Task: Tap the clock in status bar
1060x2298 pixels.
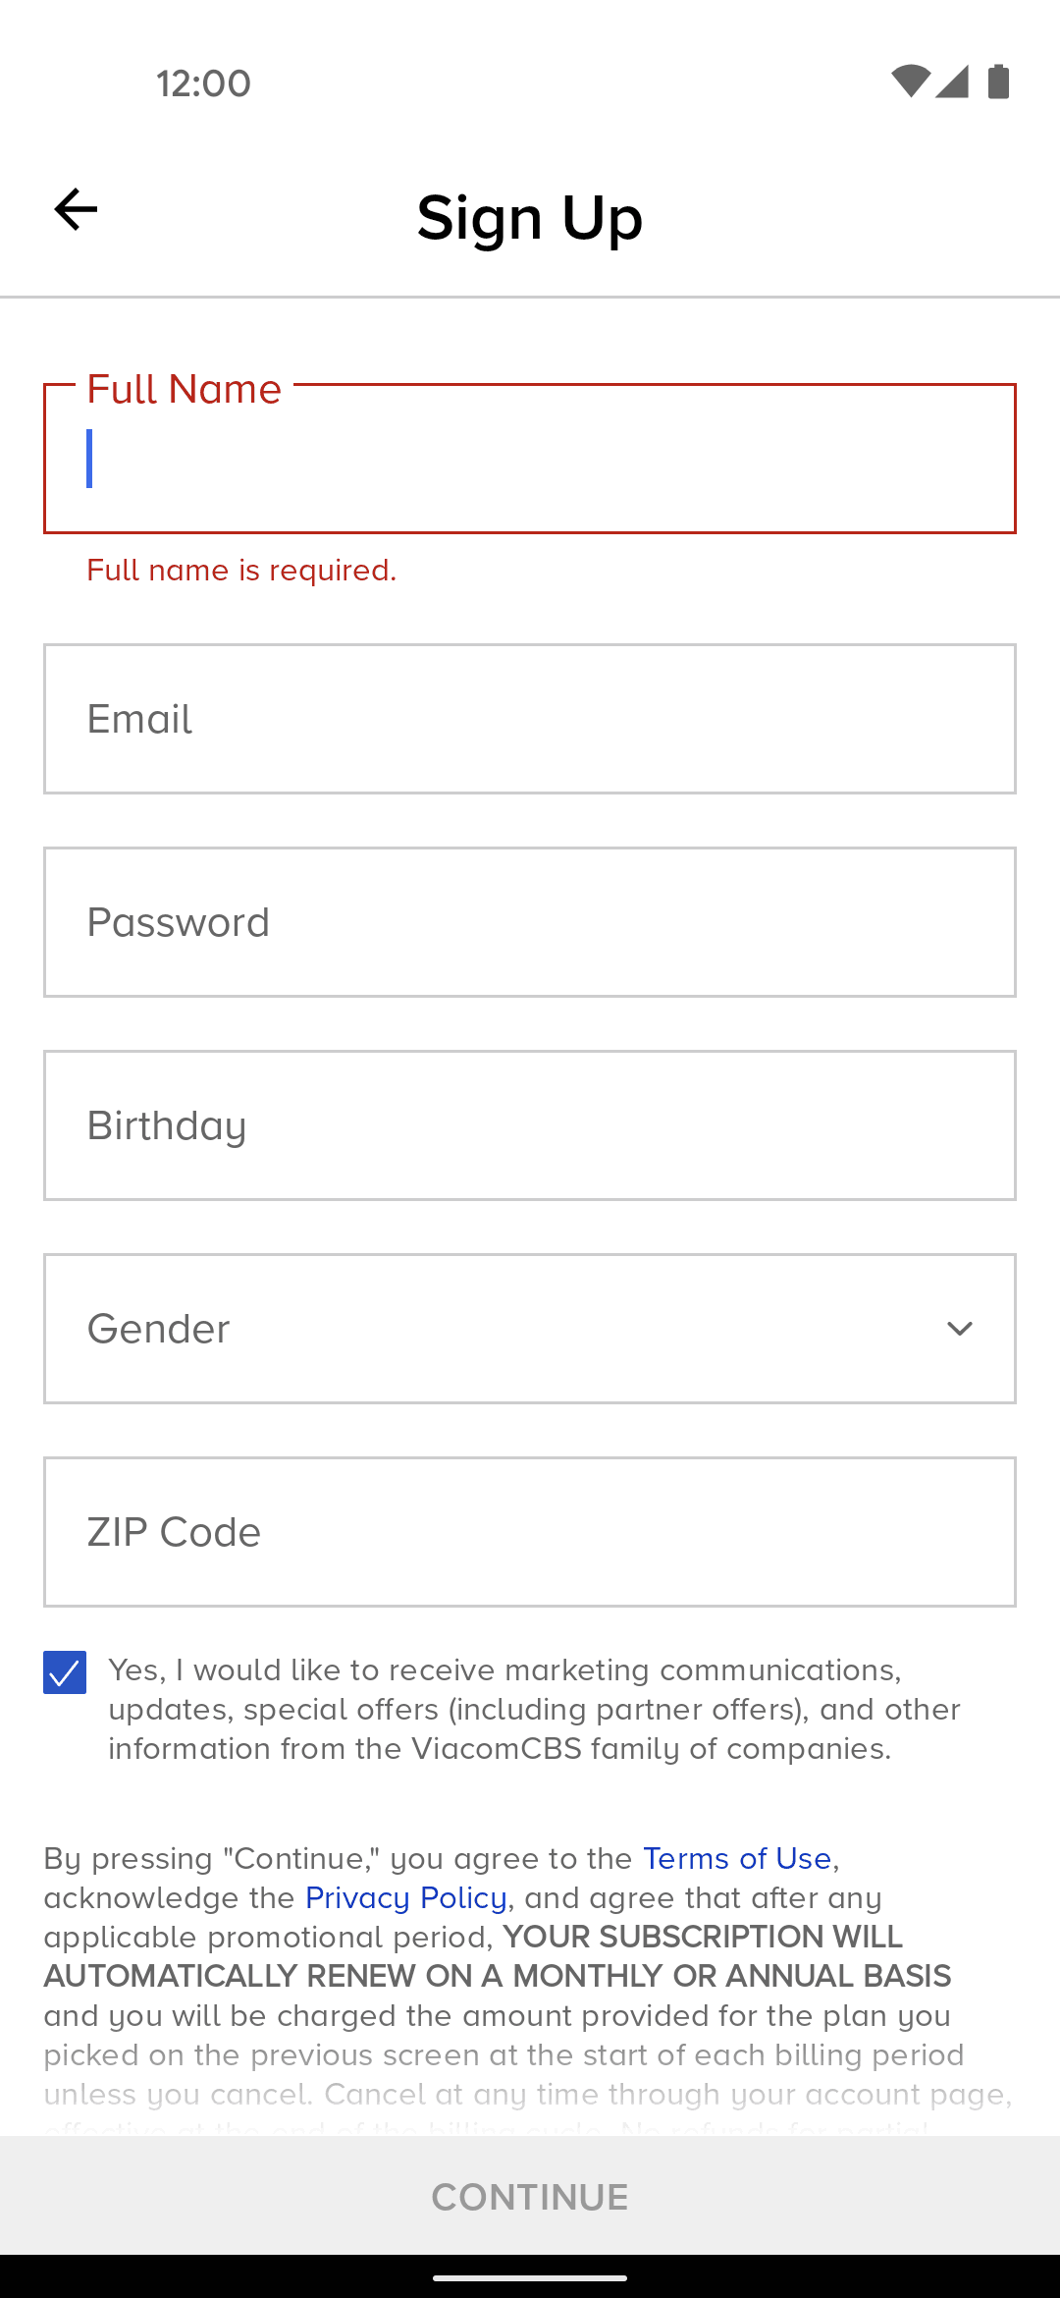Action: tap(203, 83)
